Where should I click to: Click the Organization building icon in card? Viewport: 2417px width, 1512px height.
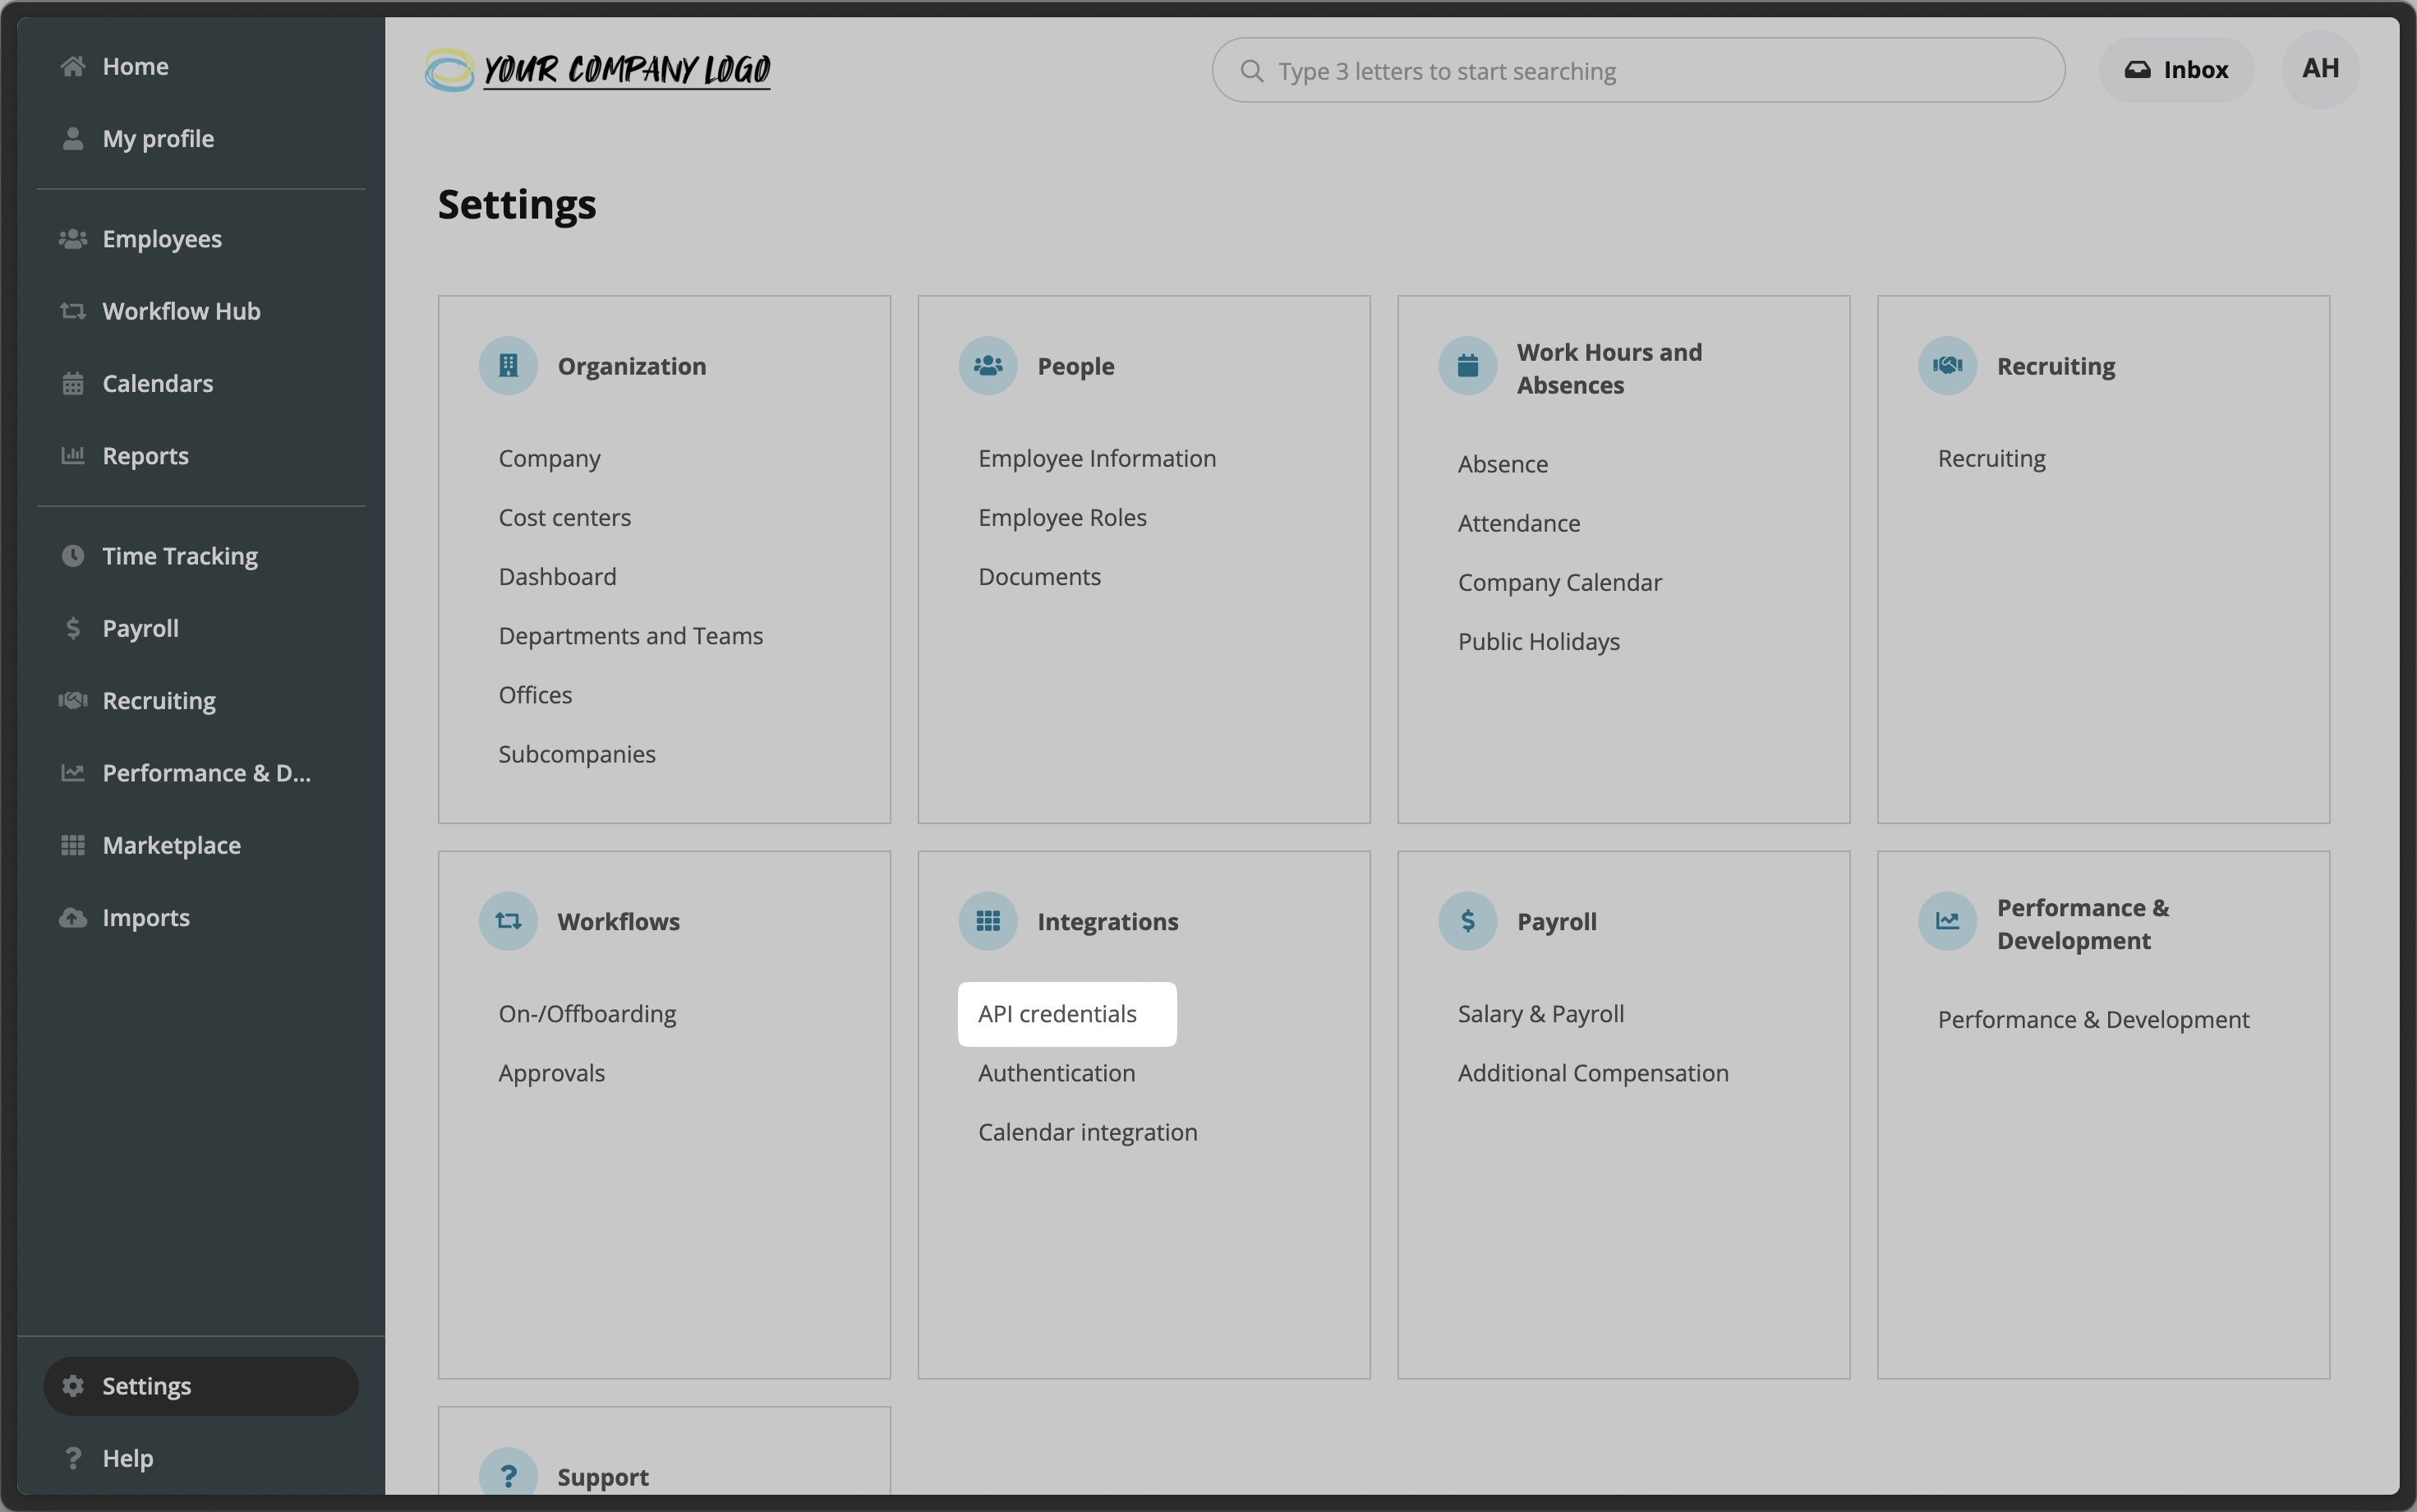(508, 366)
